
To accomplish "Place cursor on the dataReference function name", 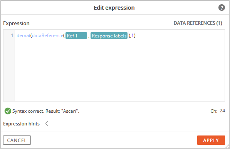I will tap(47, 36).
